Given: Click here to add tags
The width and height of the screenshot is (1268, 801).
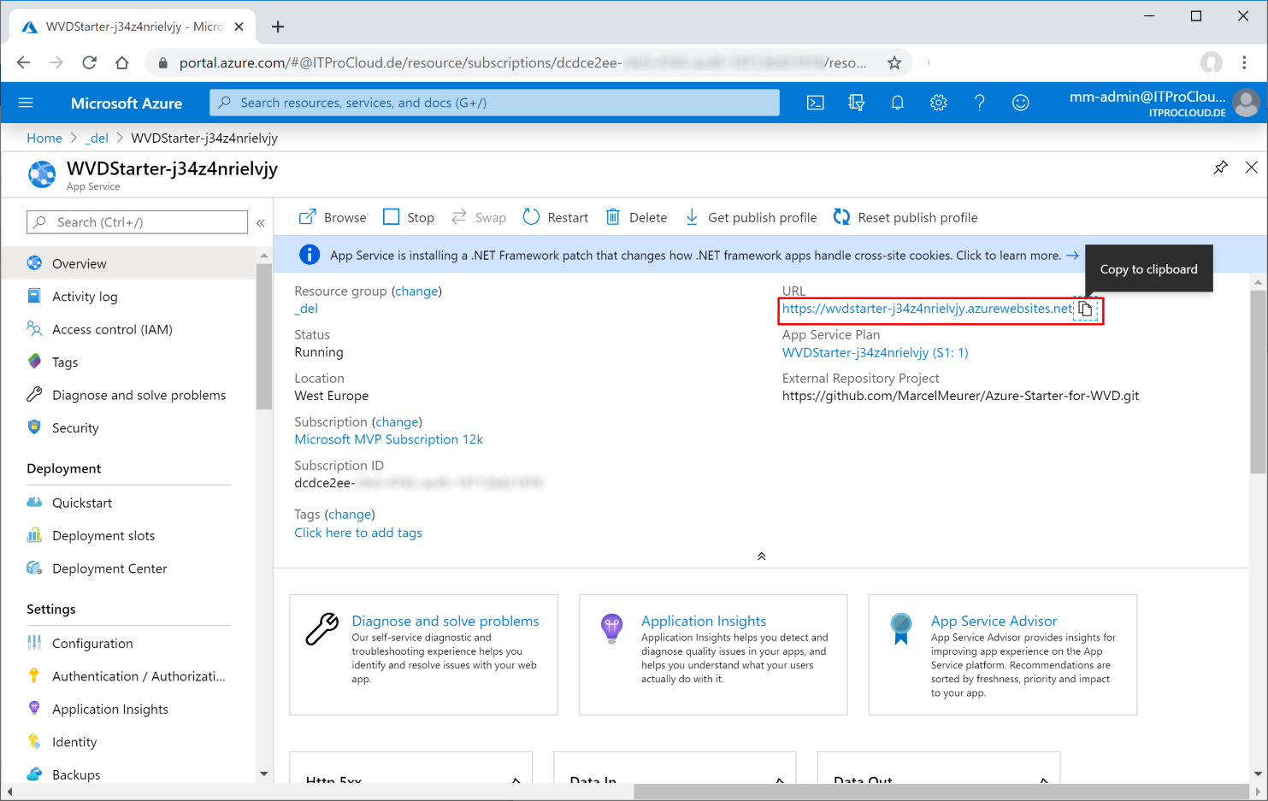Looking at the screenshot, I should click(358, 533).
